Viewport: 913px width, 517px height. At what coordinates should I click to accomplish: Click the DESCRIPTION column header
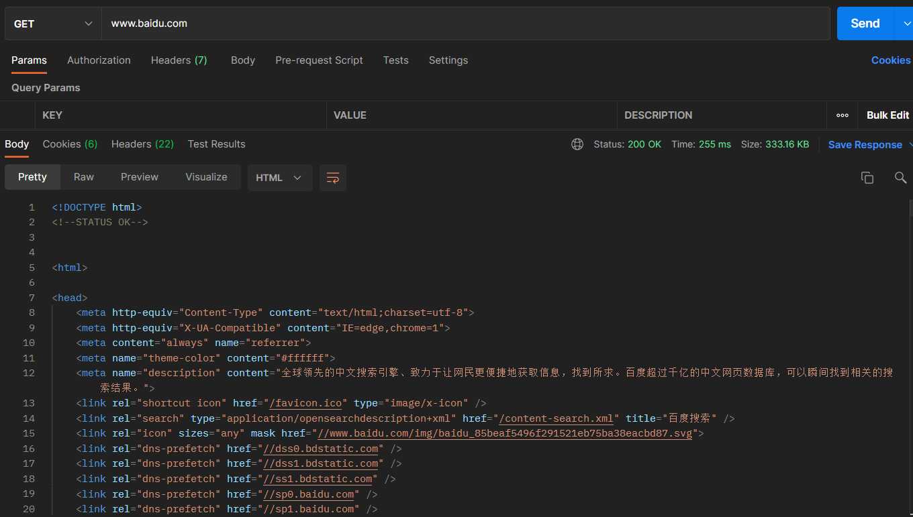click(x=722, y=115)
